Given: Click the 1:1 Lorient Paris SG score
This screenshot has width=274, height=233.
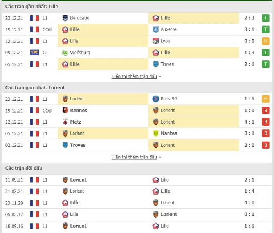Looking at the screenshot, I should pyautogui.click(x=249, y=99).
